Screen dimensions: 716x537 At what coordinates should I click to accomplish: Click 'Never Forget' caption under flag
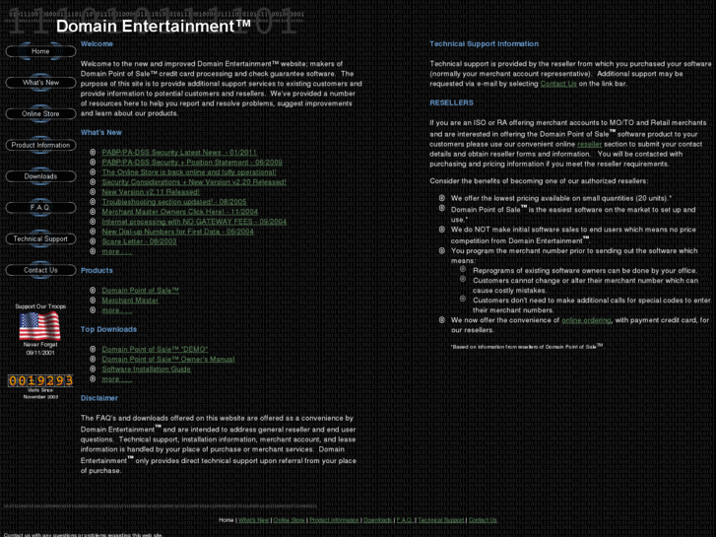coord(40,345)
